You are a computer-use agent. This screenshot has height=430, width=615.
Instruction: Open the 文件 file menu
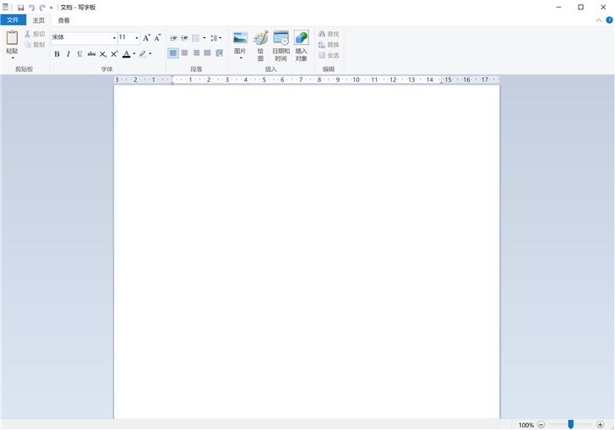[x=13, y=20]
